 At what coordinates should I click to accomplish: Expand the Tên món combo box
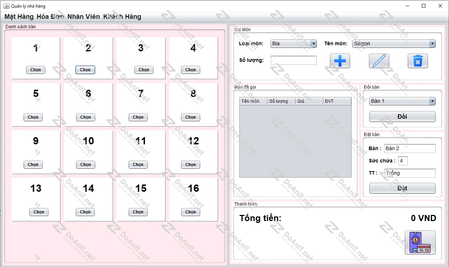(x=394, y=43)
